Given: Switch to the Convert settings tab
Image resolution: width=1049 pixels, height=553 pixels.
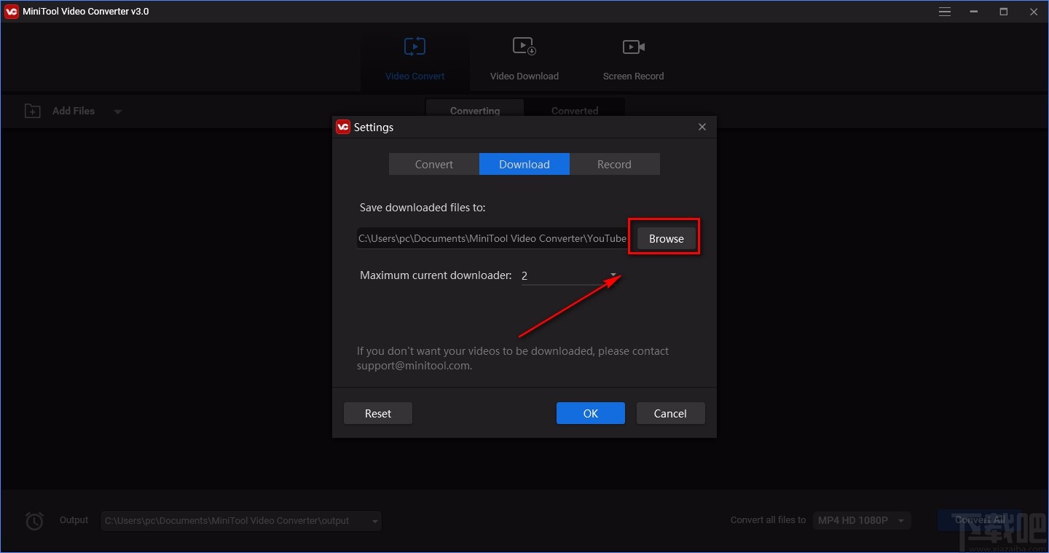Looking at the screenshot, I should tap(433, 164).
